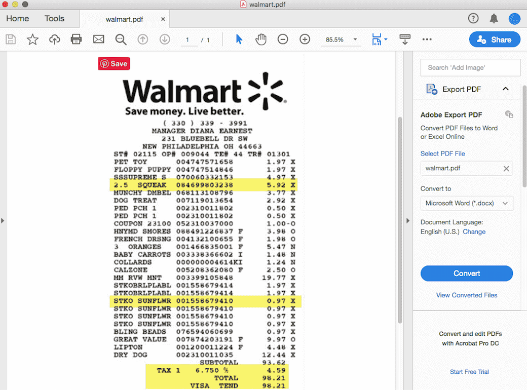
Task: Click the Walmart logo on the receipt
Action: pos(205,91)
